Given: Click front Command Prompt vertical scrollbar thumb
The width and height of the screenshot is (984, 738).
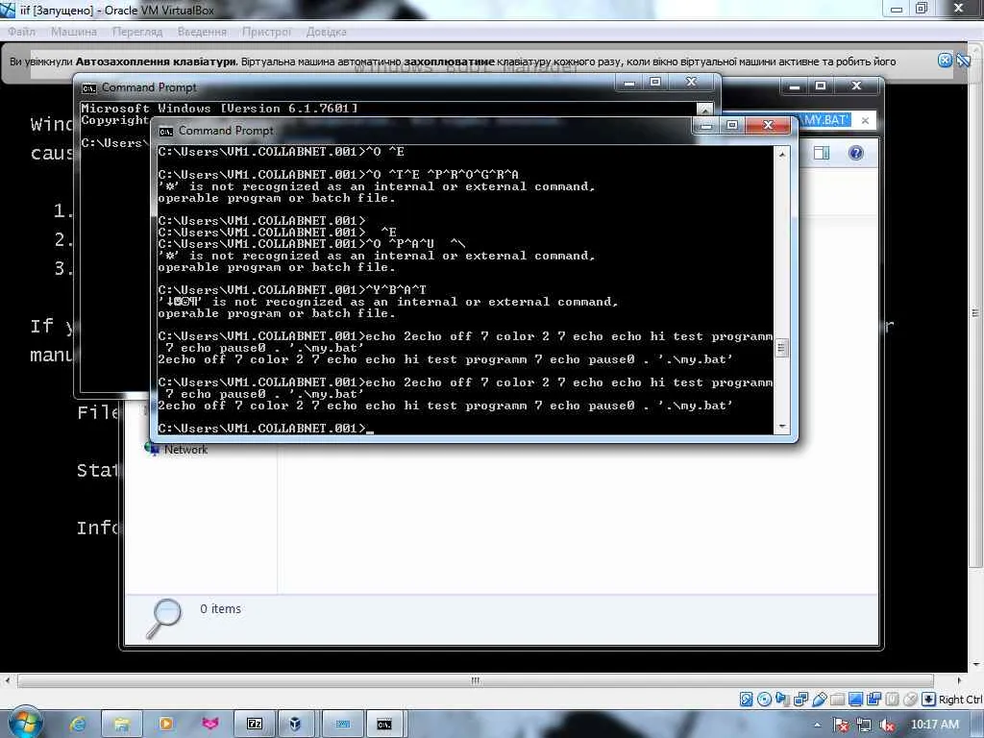Looking at the screenshot, I should click(x=781, y=348).
